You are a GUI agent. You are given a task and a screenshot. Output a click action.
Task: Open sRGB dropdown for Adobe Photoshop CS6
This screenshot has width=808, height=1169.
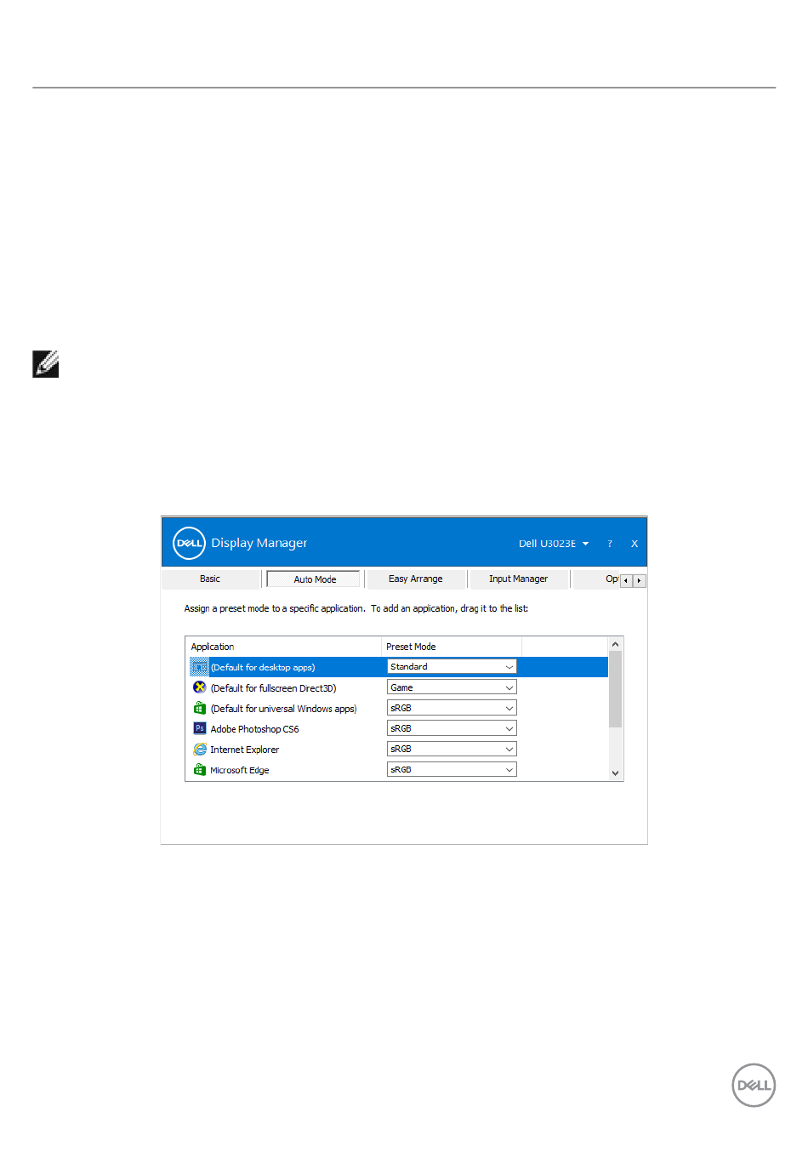[x=452, y=728]
